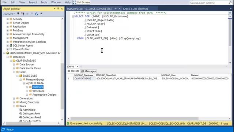This screenshot has width=234, height=132.
Task: Switch to the SALES_CUBE [Browse] tab
Action: tap(135, 9)
